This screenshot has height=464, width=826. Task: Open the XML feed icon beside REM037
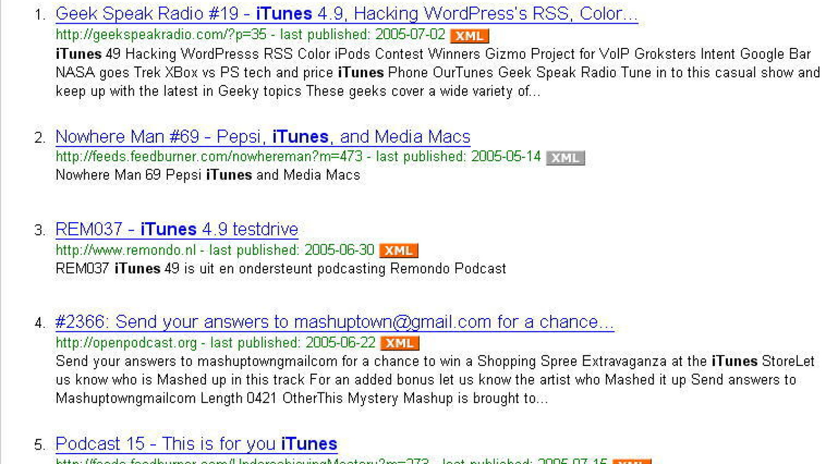[x=399, y=251]
